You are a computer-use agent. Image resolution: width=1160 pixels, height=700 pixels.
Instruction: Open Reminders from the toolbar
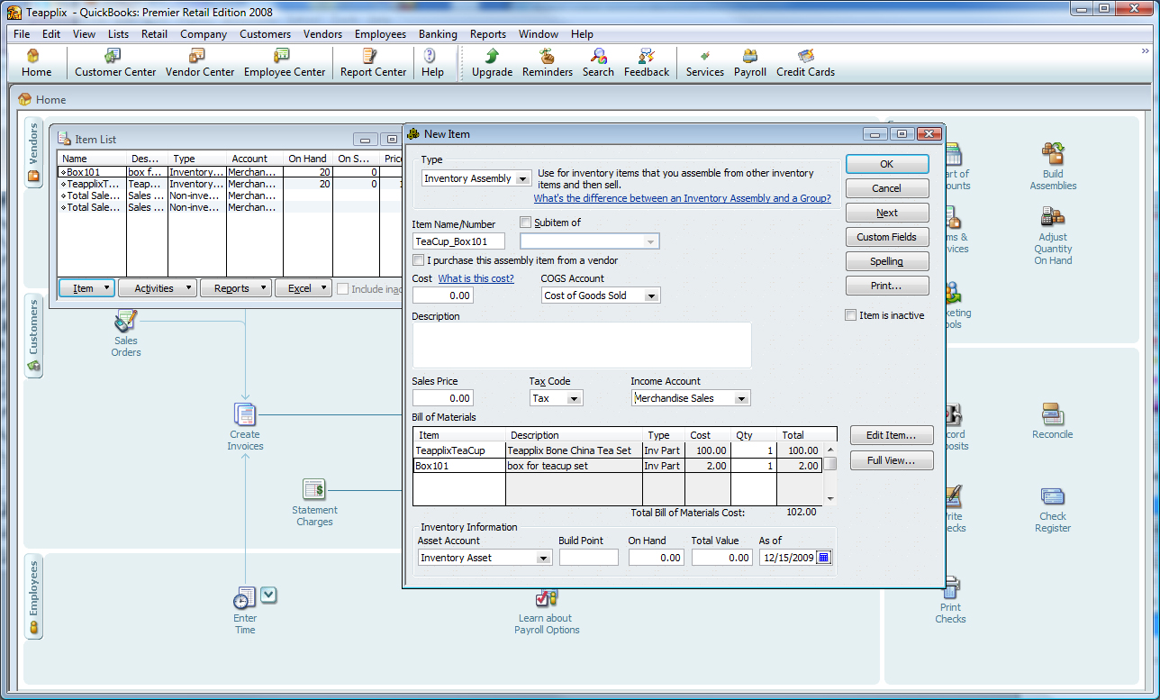[548, 62]
